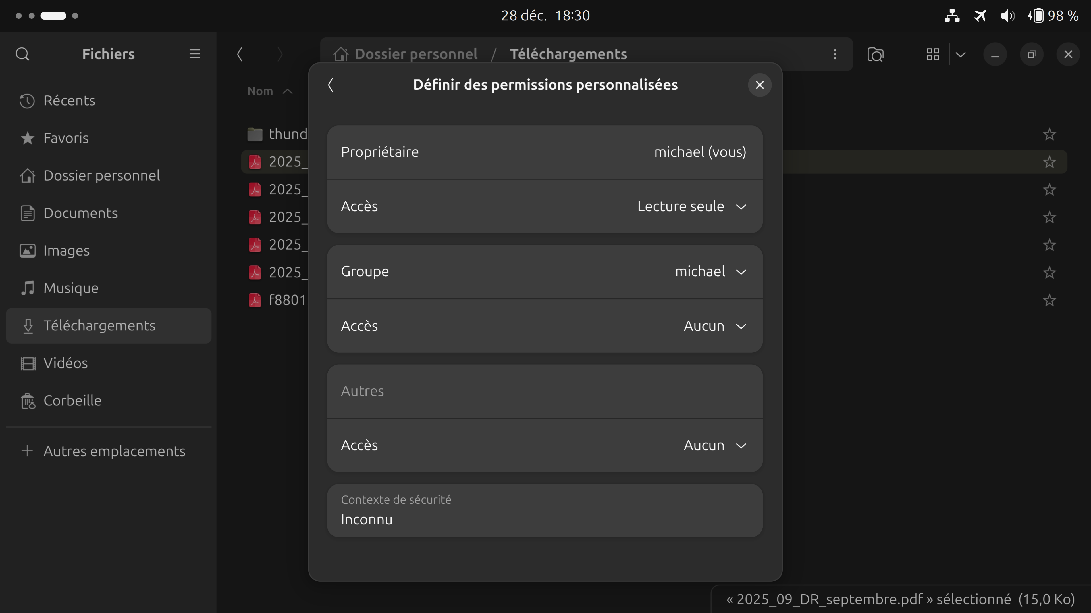Click Dossier personnel in the path bar
1091x613 pixels.
pyautogui.click(x=415, y=54)
